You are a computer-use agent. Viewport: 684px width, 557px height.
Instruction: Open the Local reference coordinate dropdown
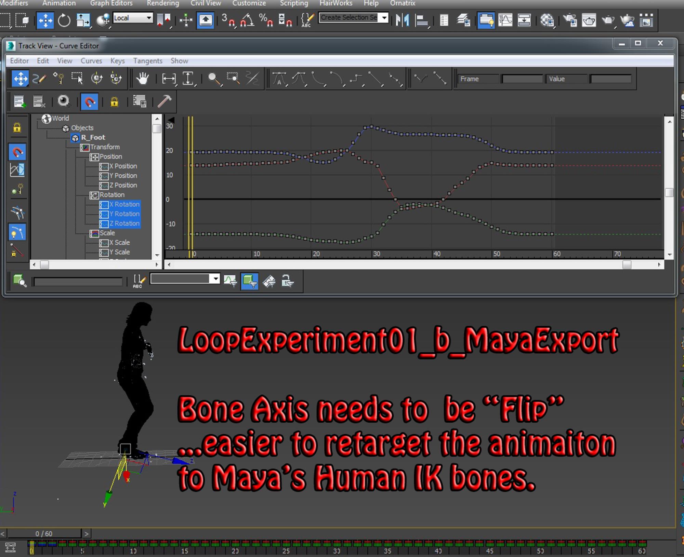133,18
